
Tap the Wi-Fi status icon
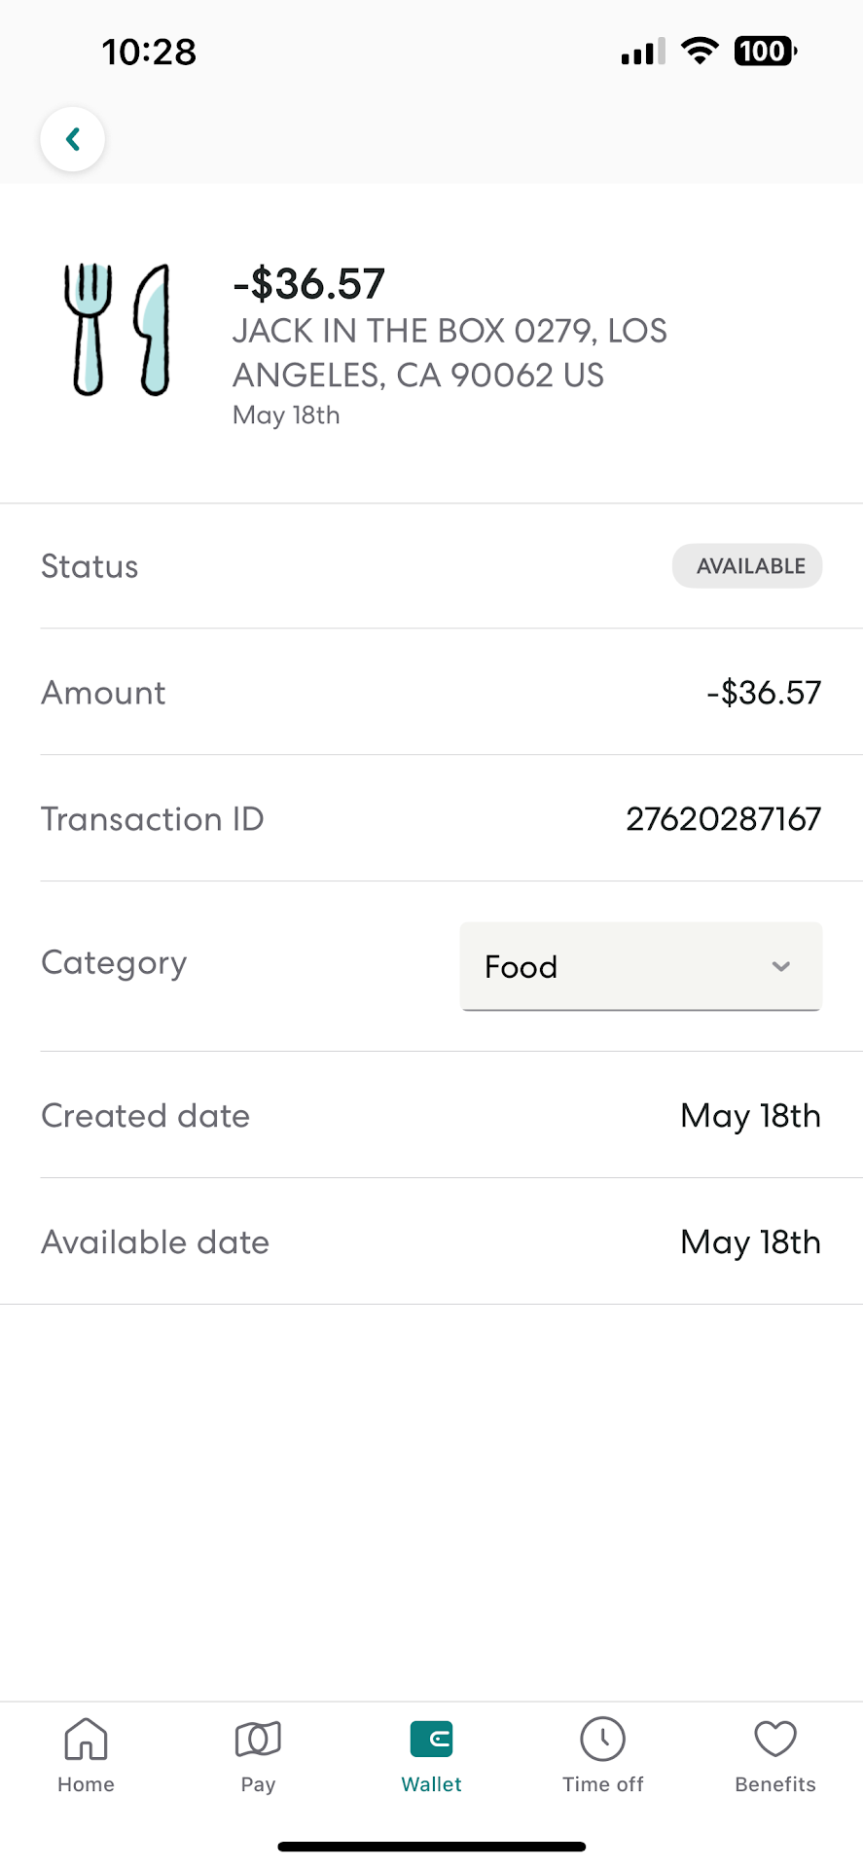tap(699, 51)
